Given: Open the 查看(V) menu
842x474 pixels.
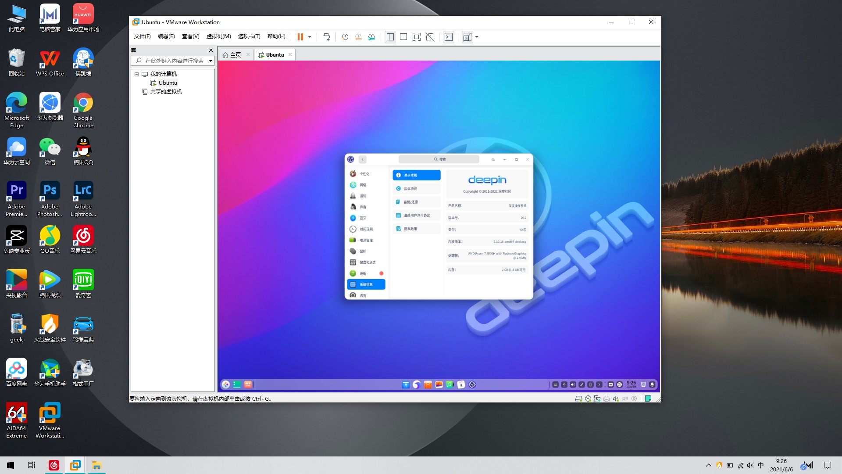Looking at the screenshot, I should tap(190, 36).
